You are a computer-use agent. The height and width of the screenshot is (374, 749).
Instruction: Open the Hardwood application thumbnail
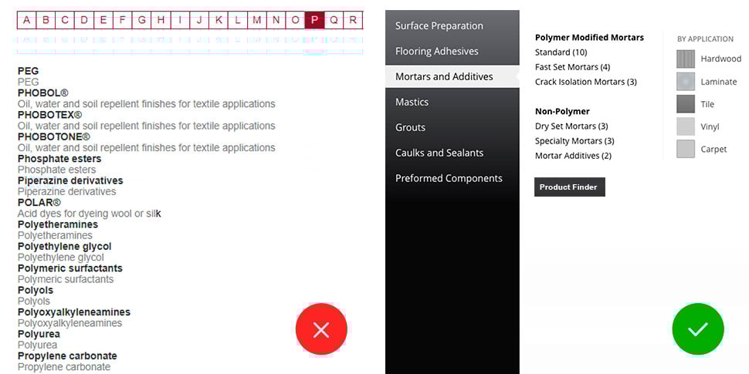click(x=686, y=59)
